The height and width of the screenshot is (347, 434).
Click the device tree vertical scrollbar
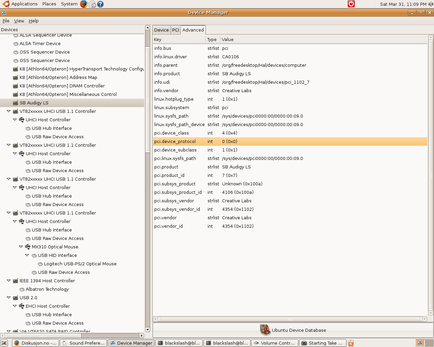147,99
